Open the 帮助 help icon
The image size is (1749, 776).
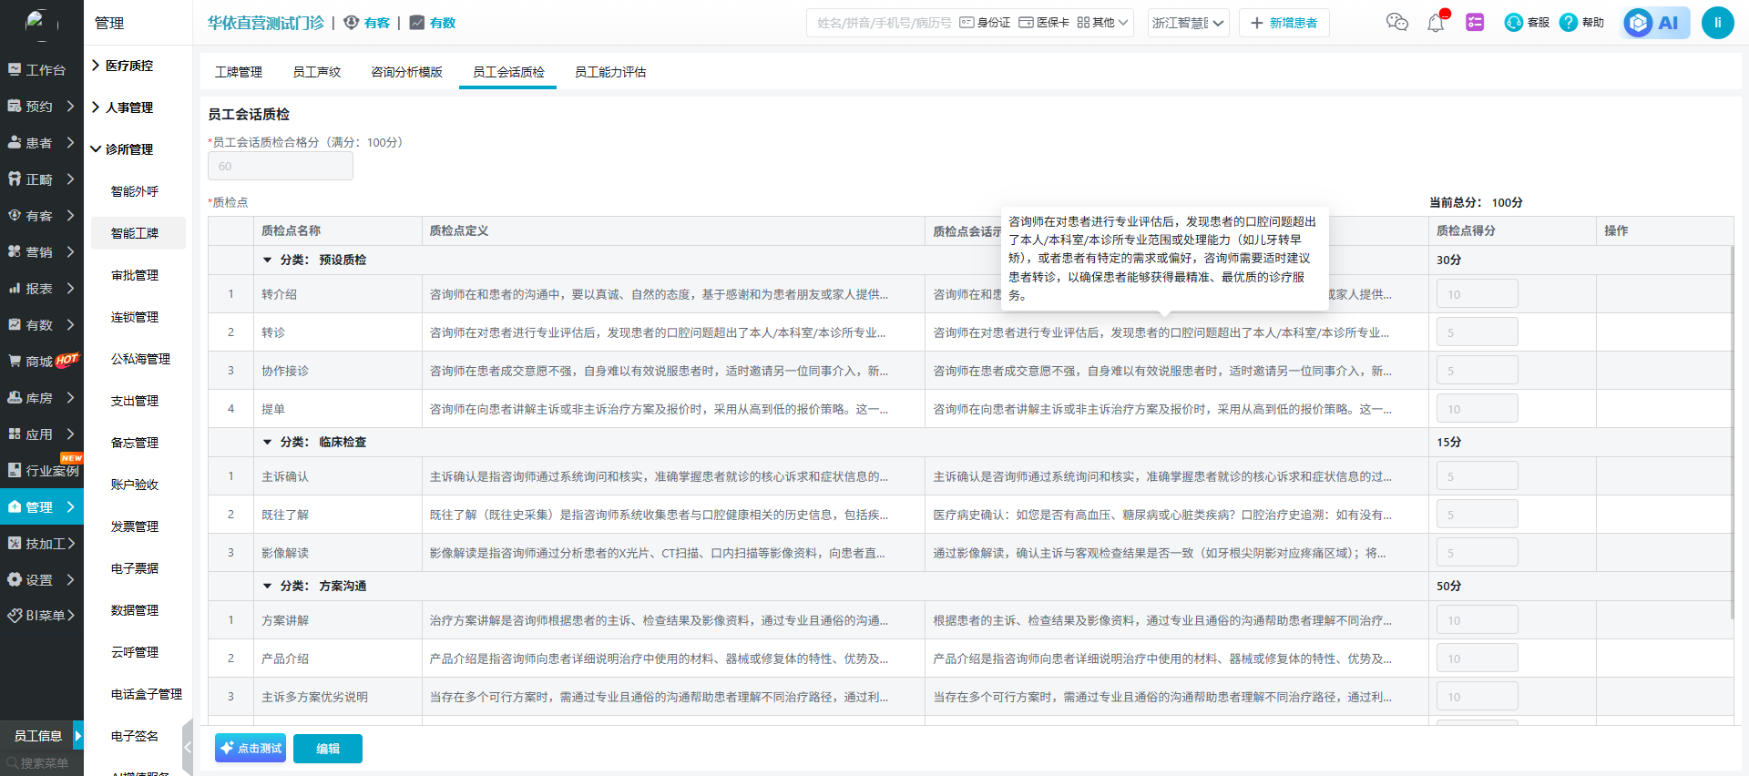(1581, 23)
